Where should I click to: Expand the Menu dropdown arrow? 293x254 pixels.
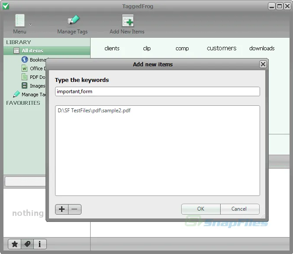[x=30, y=25]
